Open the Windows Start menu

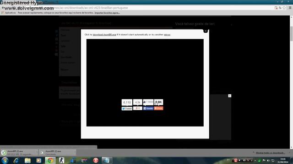[5, 160]
